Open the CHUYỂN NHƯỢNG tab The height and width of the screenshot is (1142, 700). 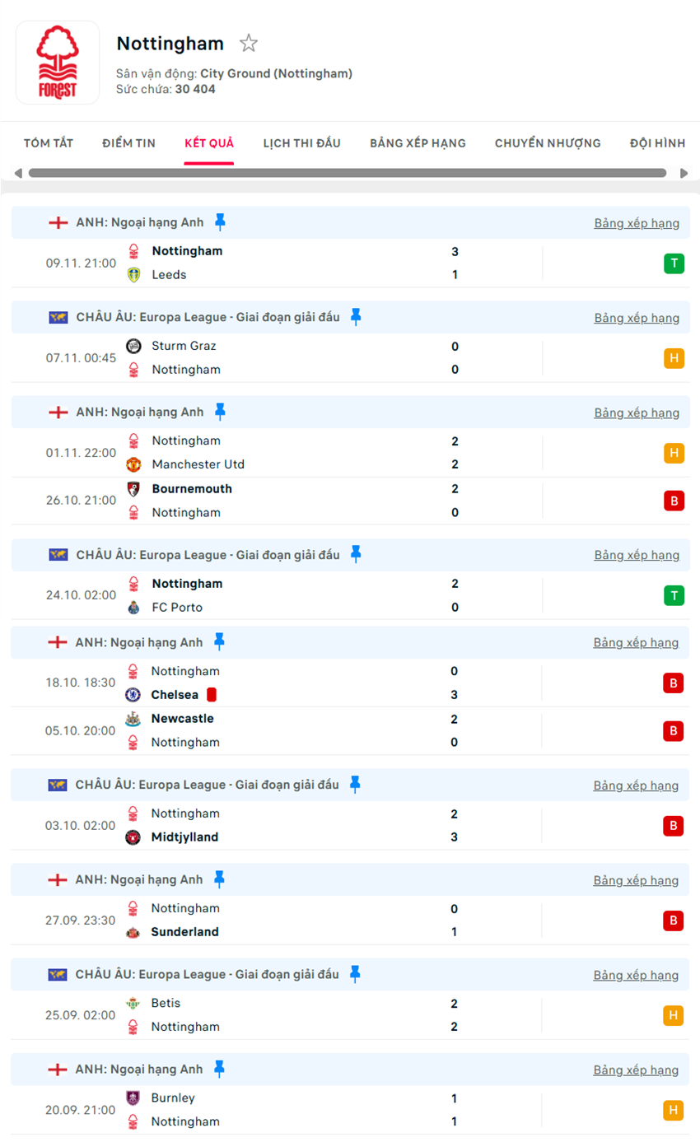(548, 143)
